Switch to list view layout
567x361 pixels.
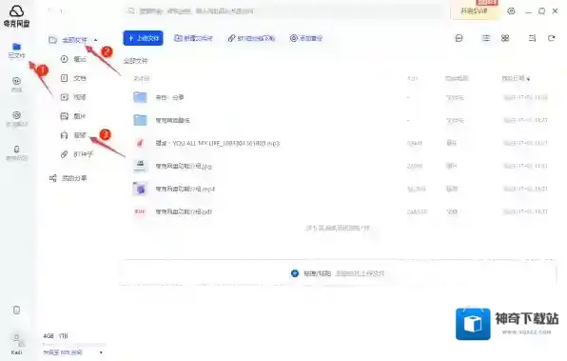pos(486,38)
